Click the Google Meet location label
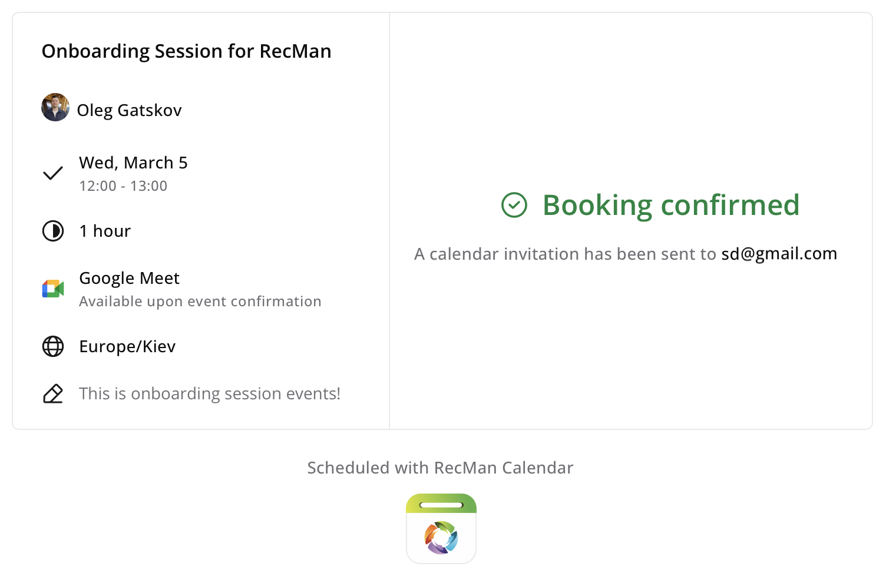The width and height of the screenshot is (886, 576). click(129, 278)
